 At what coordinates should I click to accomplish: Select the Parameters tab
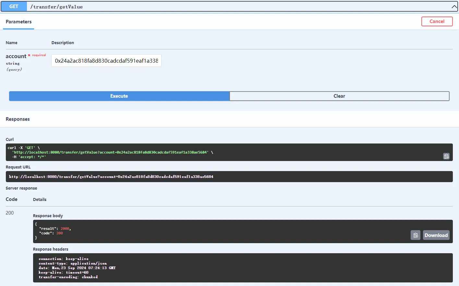click(x=18, y=22)
